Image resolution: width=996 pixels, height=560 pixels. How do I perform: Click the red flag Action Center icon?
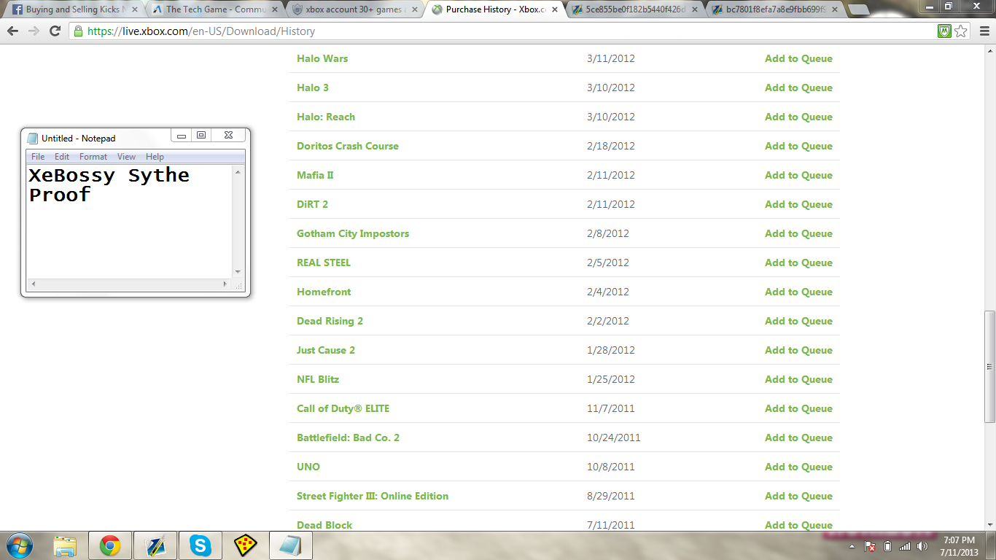870,546
